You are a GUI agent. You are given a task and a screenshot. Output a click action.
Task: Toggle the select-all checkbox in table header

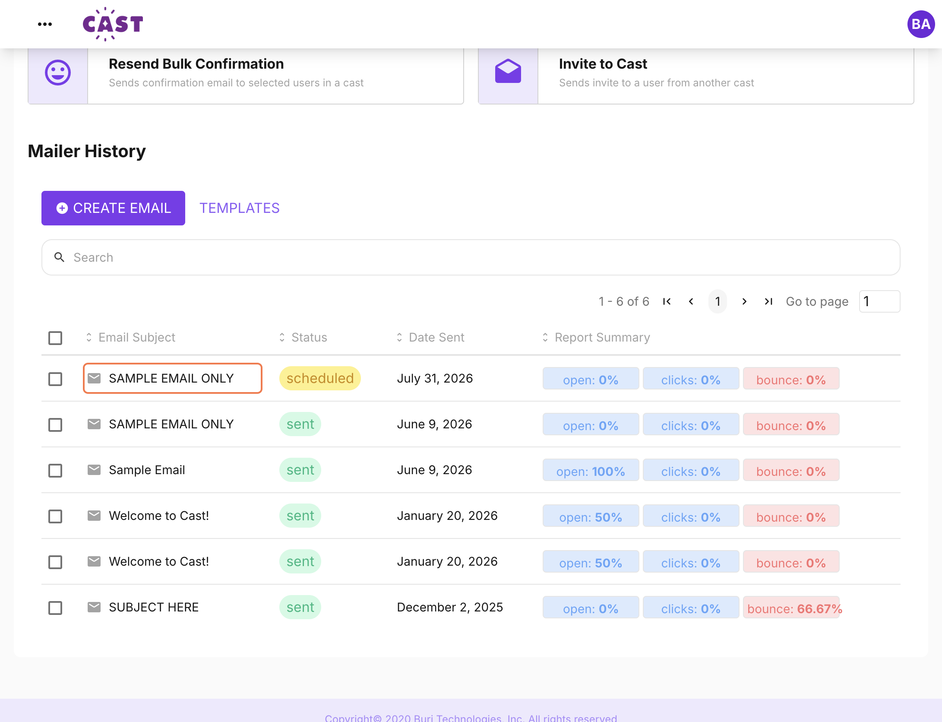pos(55,338)
